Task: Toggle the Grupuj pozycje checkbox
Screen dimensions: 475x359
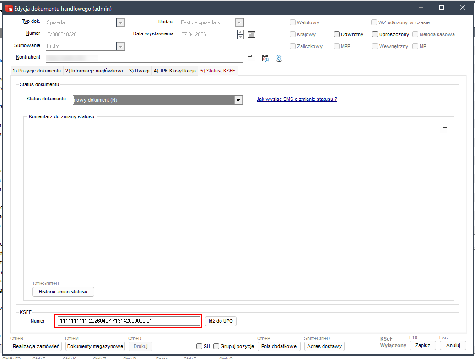Action: 216,346
